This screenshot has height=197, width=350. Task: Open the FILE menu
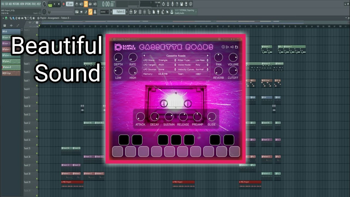point(3,4)
